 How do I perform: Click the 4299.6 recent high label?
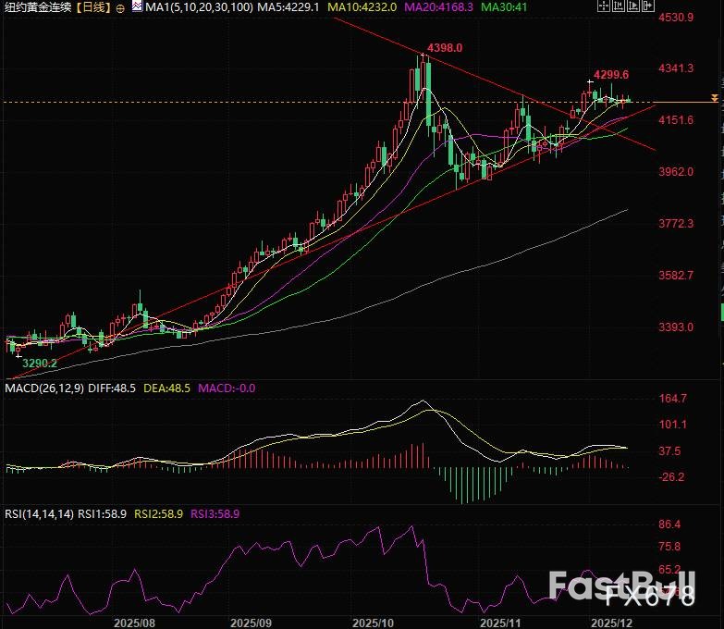coord(611,74)
